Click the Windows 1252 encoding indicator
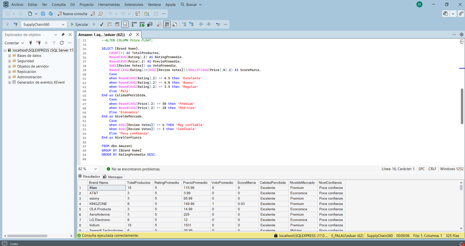465x246 pixels. pyautogui.click(x=452, y=169)
